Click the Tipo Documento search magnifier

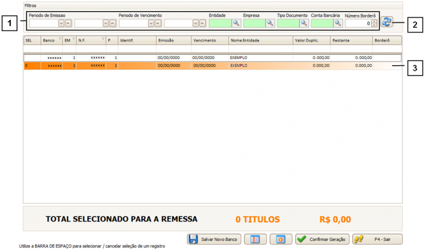[x=304, y=23]
